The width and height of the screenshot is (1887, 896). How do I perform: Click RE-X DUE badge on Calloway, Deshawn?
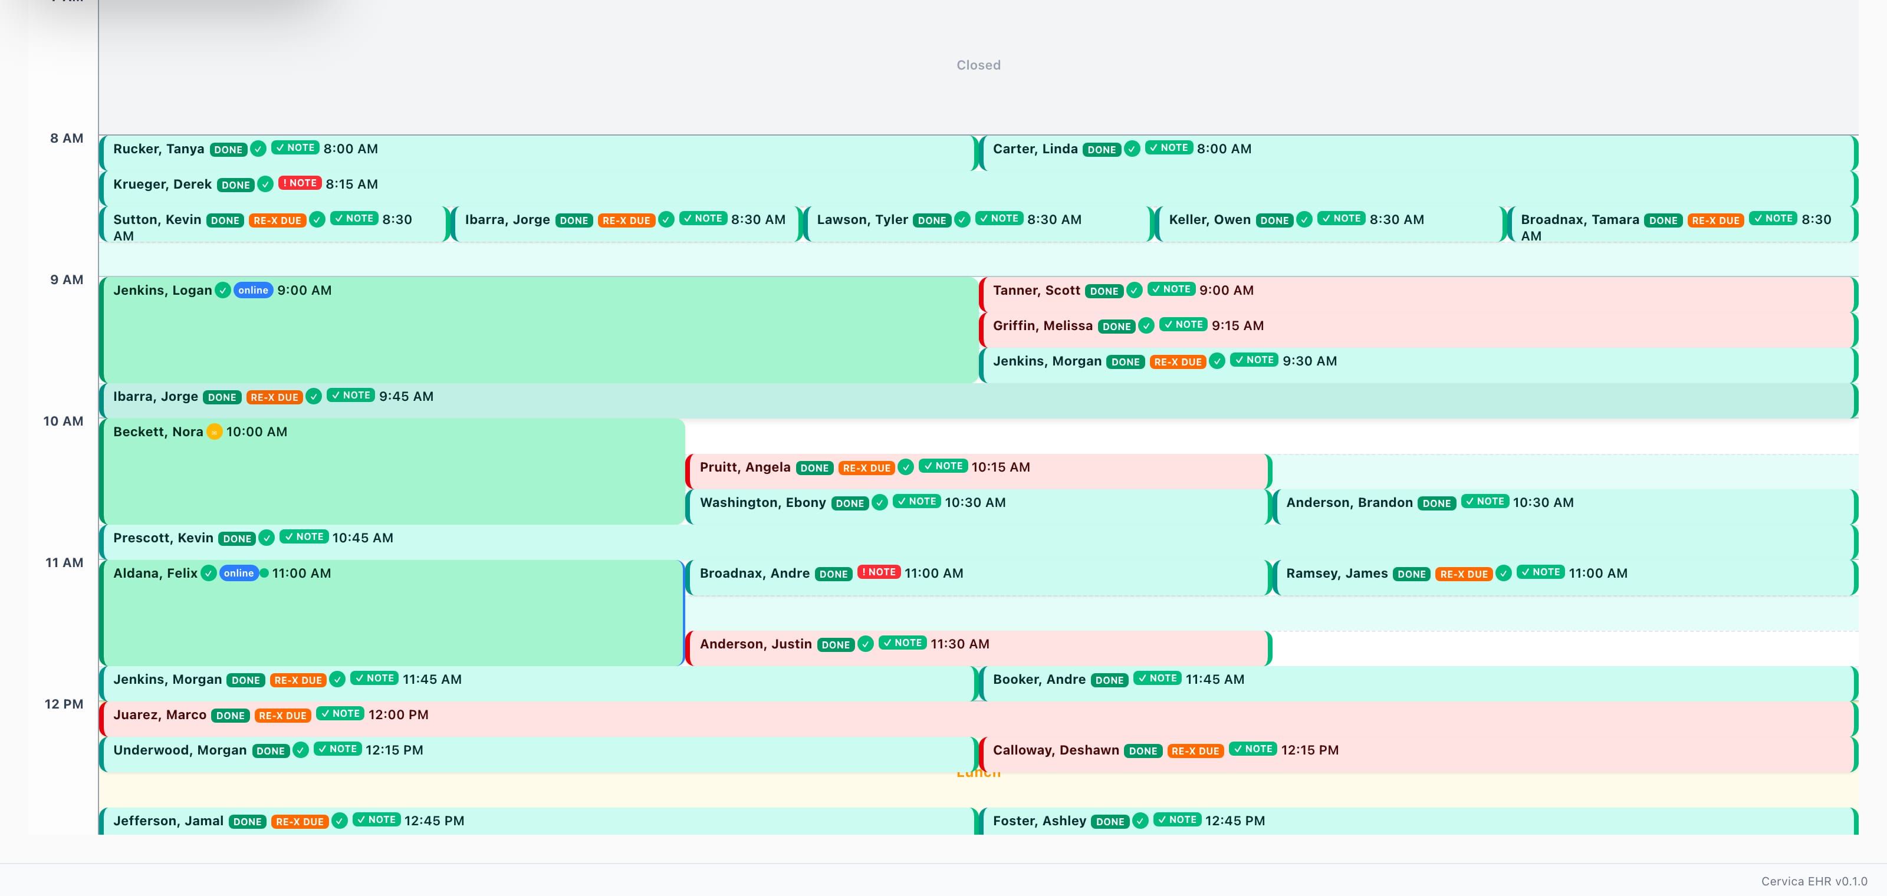pyautogui.click(x=1195, y=751)
